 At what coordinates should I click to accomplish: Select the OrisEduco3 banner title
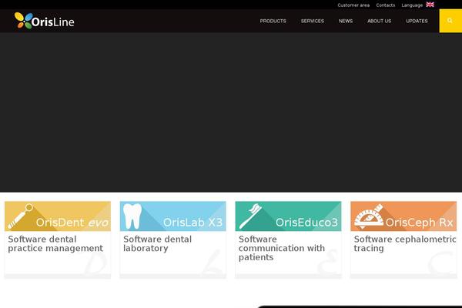pyautogui.click(x=306, y=223)
